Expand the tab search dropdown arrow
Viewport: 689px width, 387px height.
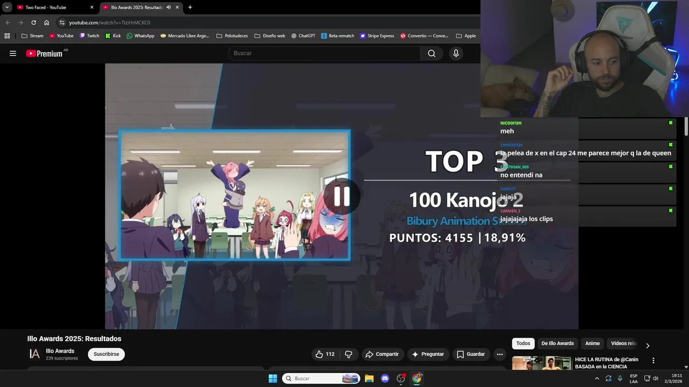pyautogui.click(x=7, y=8)
